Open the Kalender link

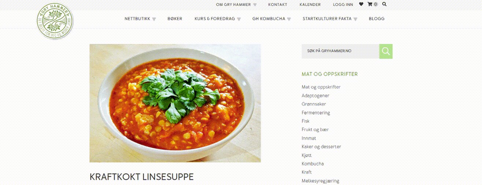coord(310,5)
